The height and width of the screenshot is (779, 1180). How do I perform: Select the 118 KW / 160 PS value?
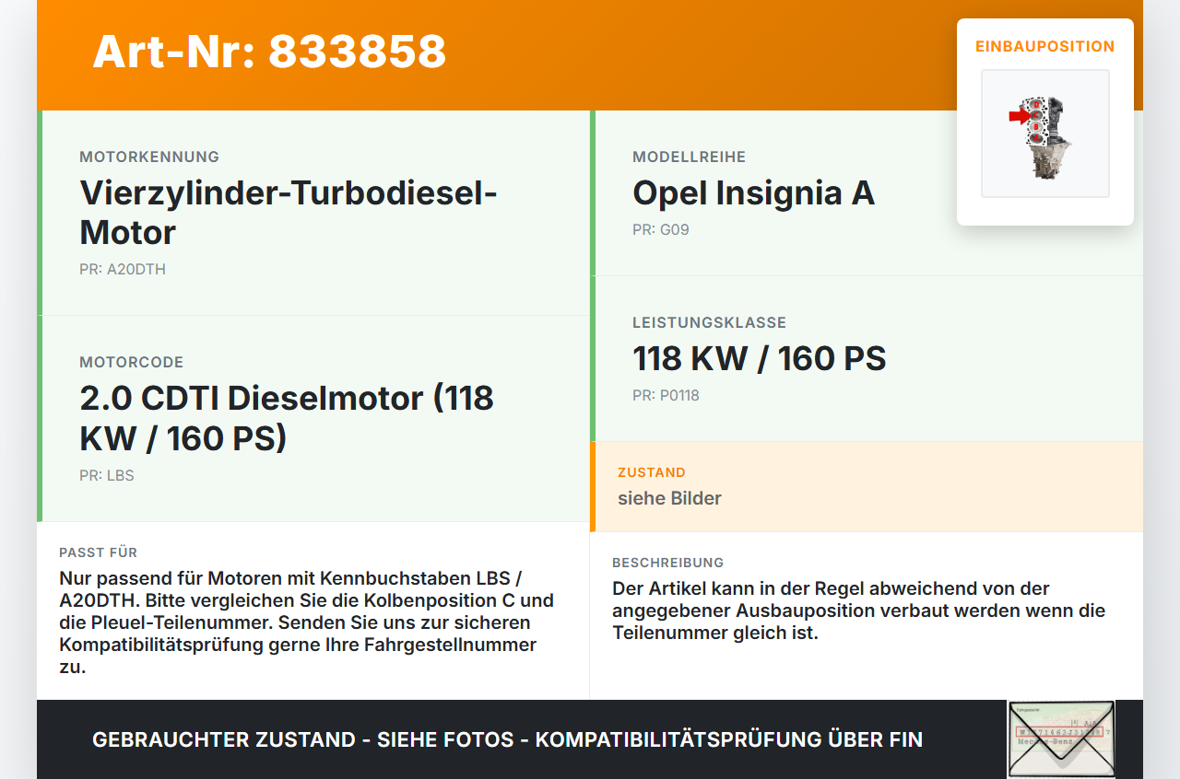[x=760, y=359]
